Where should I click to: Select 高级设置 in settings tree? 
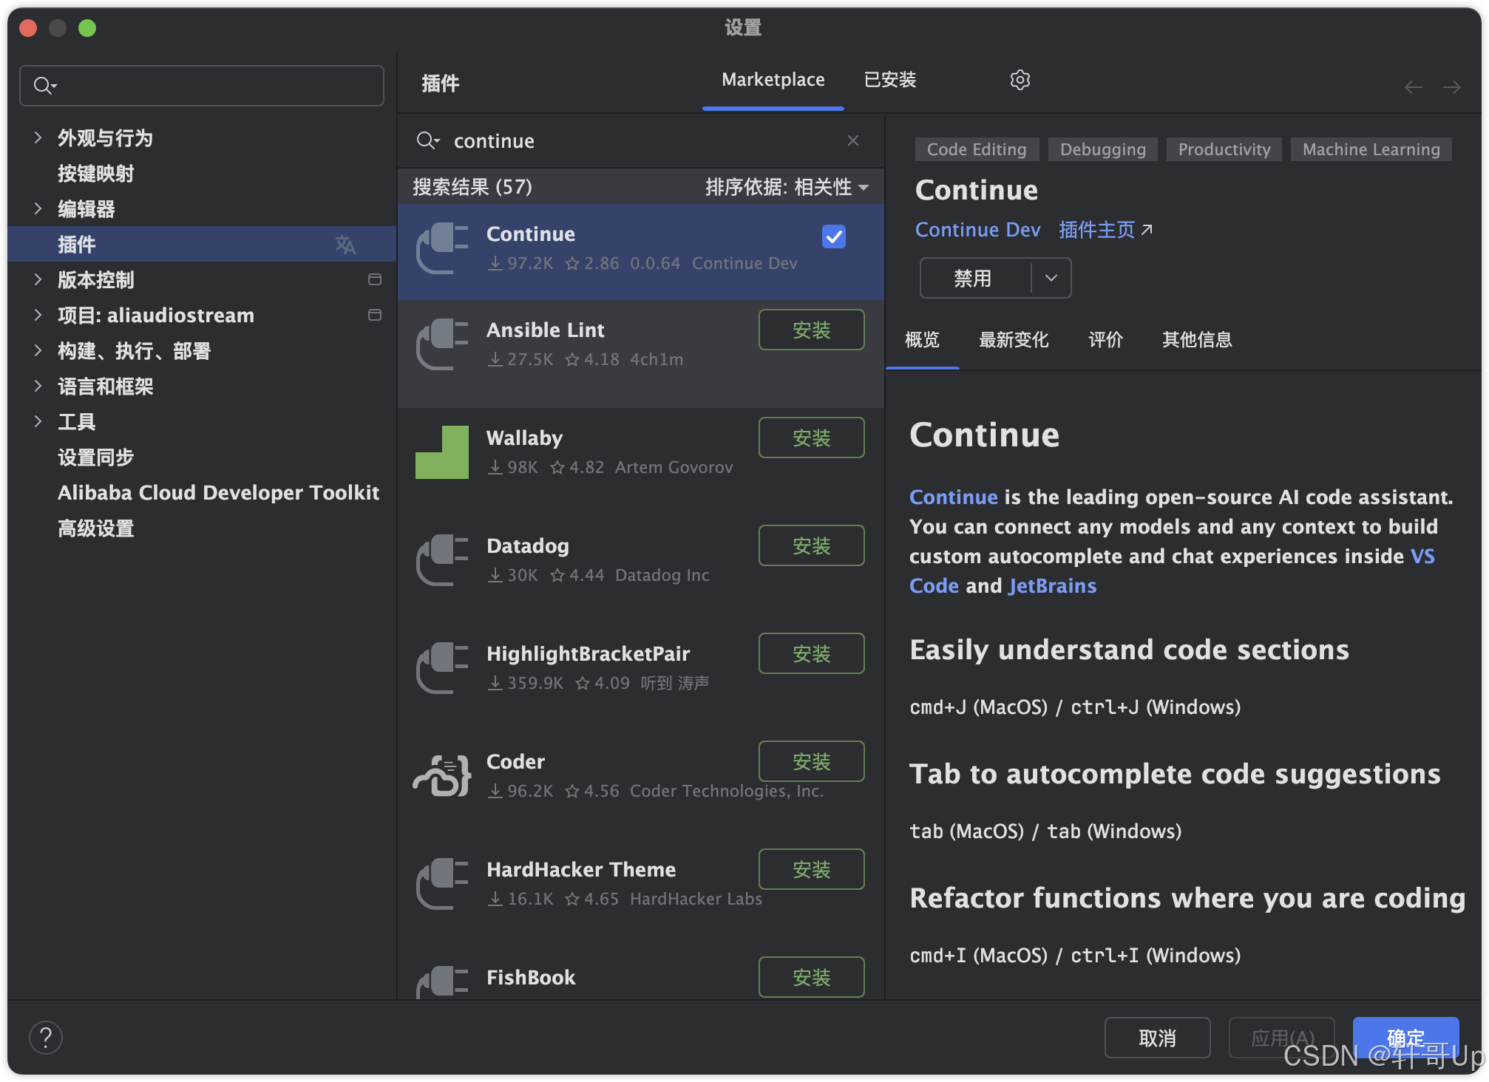point(96,528)
